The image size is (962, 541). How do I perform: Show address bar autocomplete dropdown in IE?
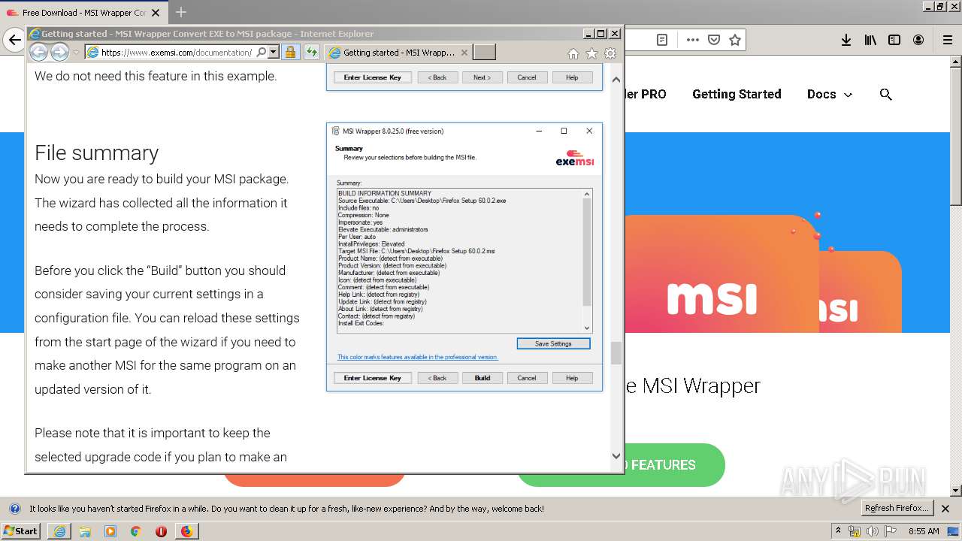tap(273, 53)
